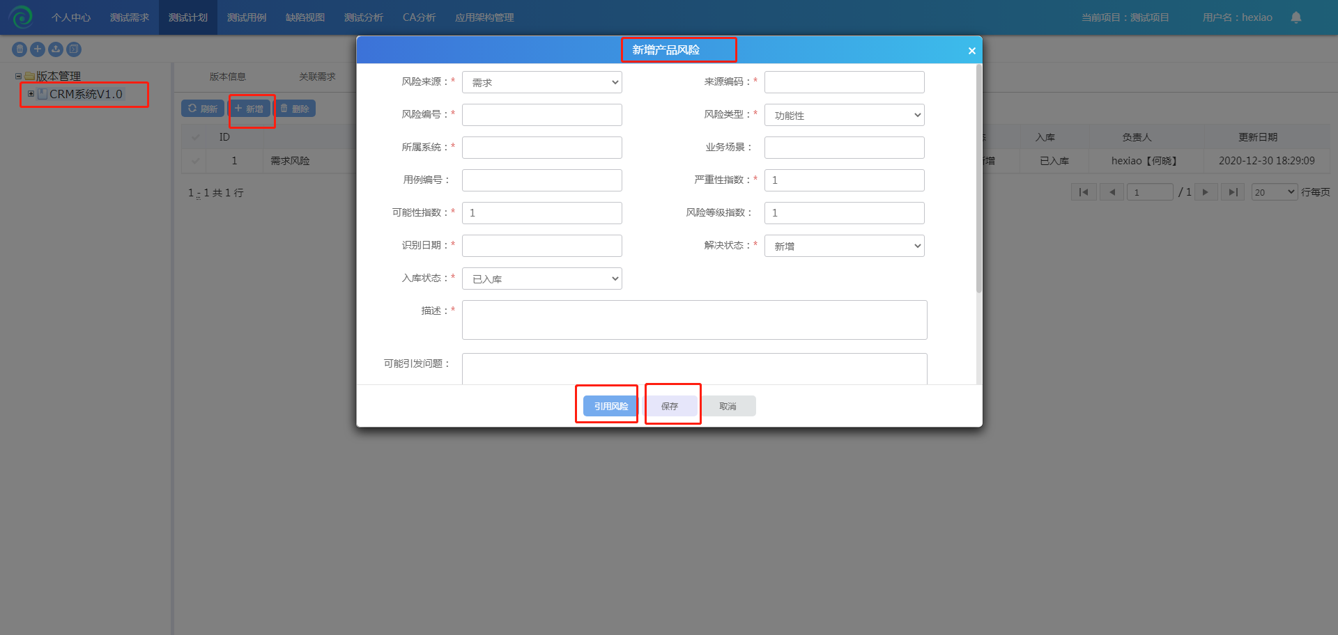
Task: Click the 版本管理 folder icon in the tree
Action: 29,76
